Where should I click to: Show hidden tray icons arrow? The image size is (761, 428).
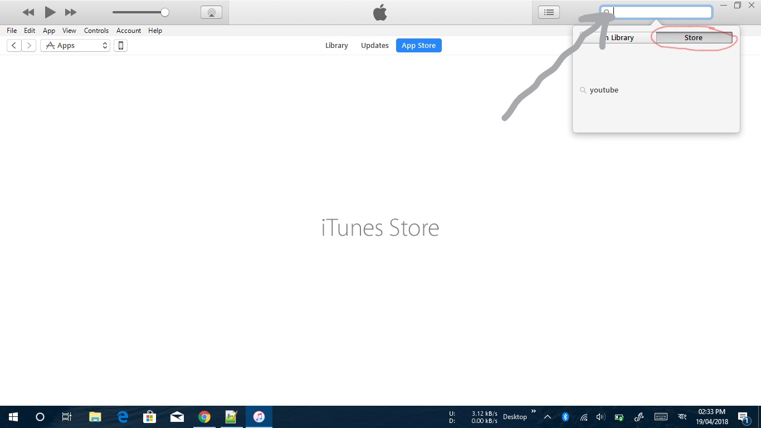tap(548, 417)
